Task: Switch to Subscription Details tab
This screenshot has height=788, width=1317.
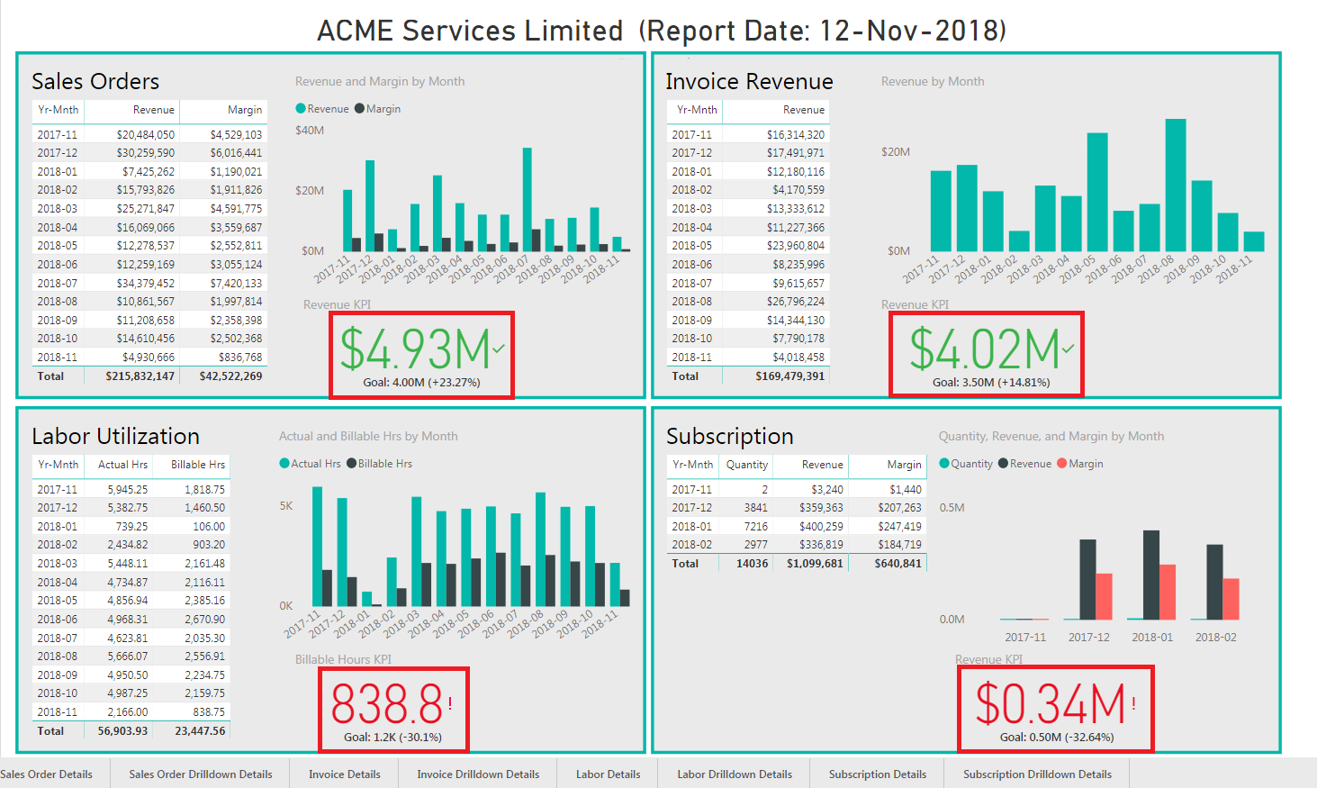Action: click(x=878, y=774)
